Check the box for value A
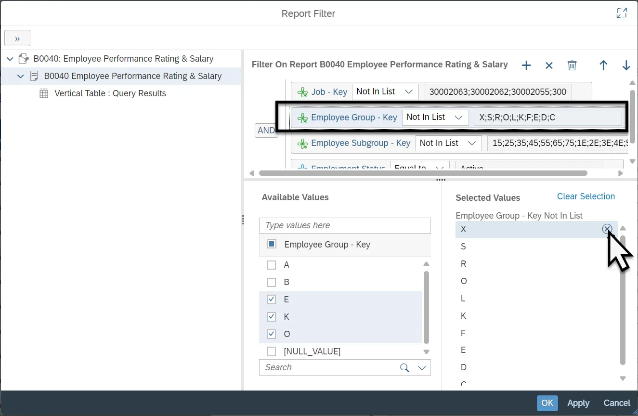638x416 pixels. coord(272,265)
